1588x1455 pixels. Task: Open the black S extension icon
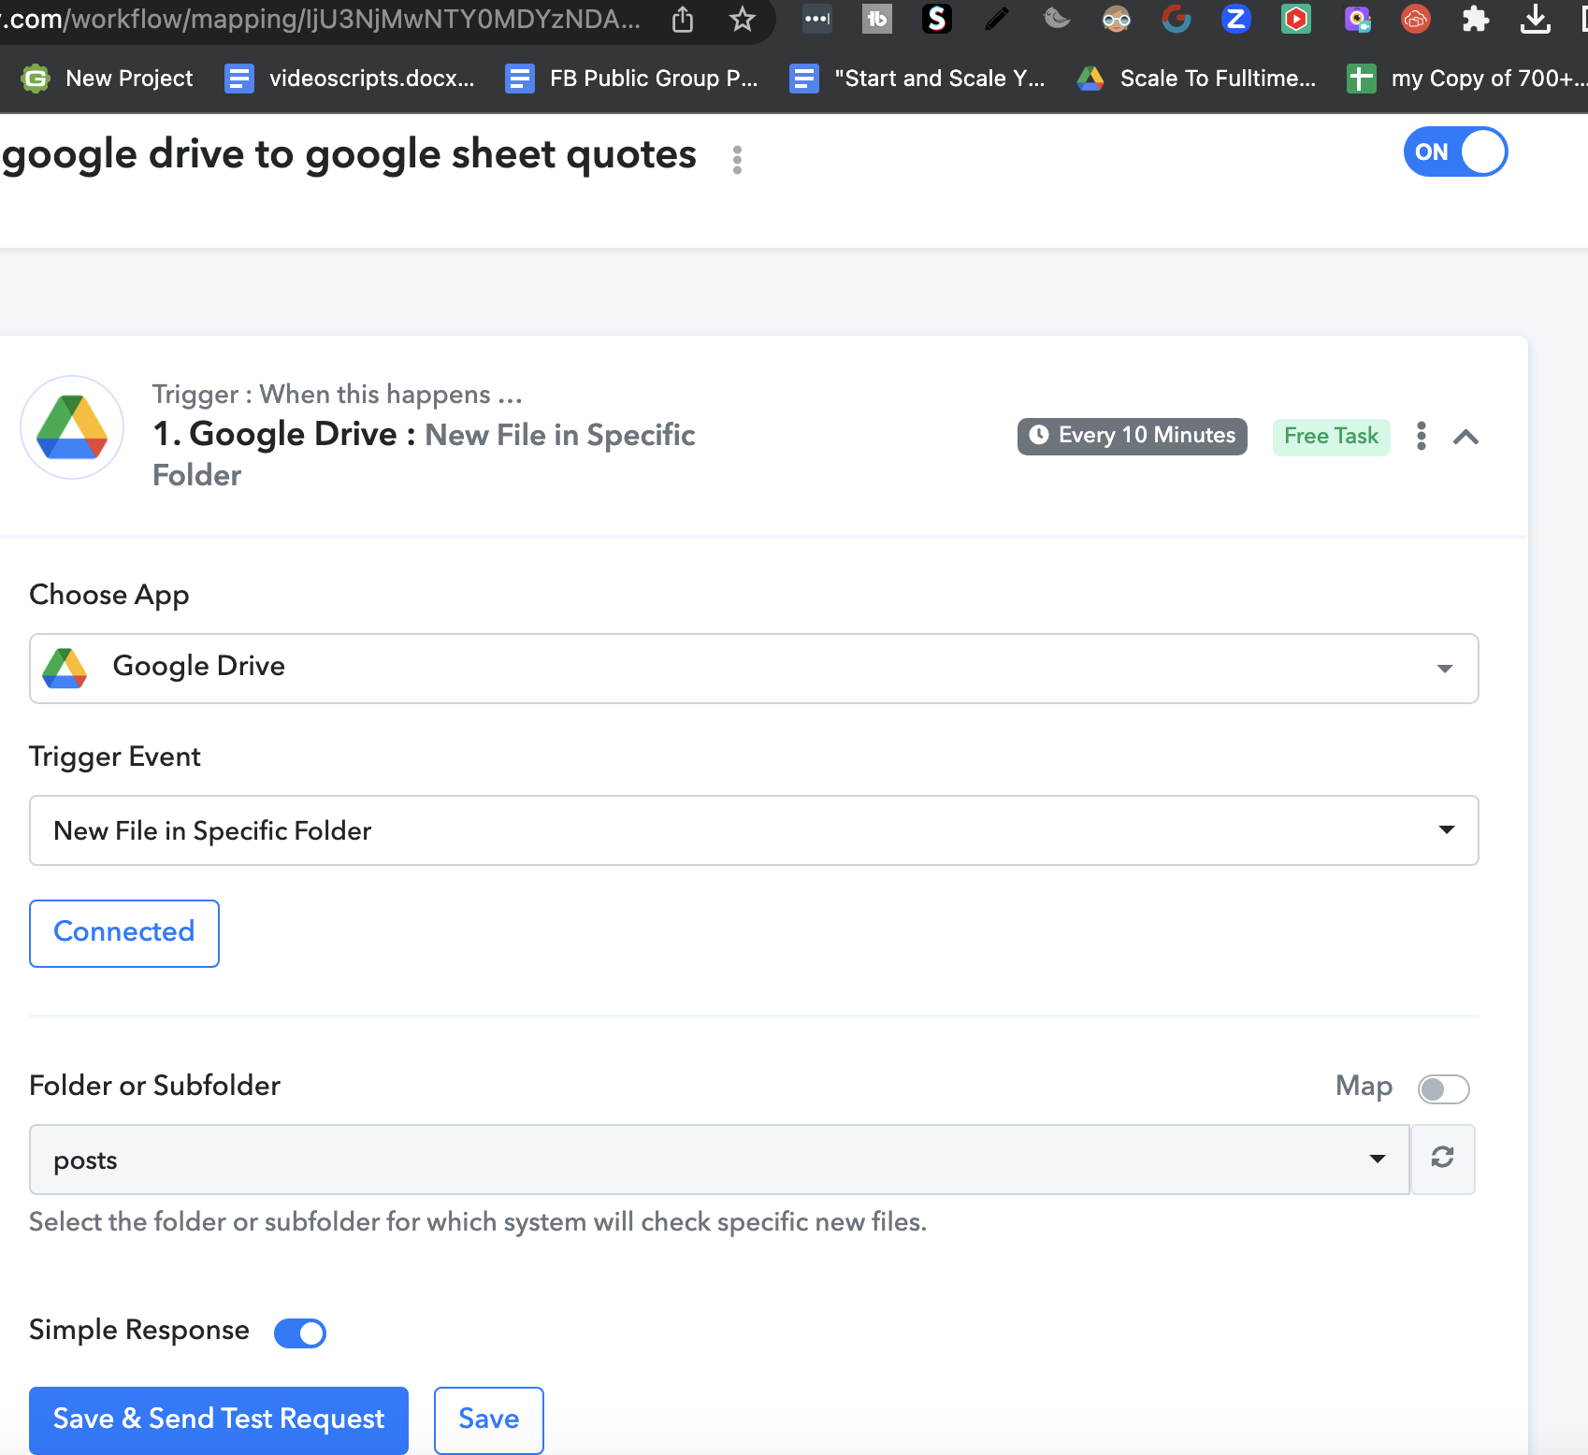pyautogui.click(x=937, y=19)
